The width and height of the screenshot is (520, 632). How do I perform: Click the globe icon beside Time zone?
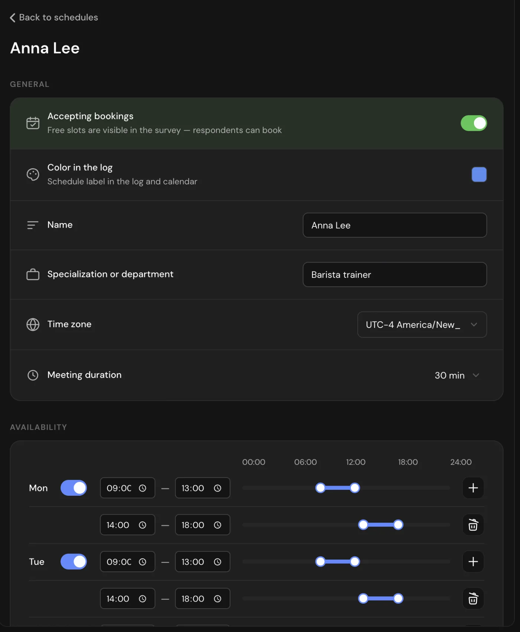pyautogui.click(x=33, y=325)
